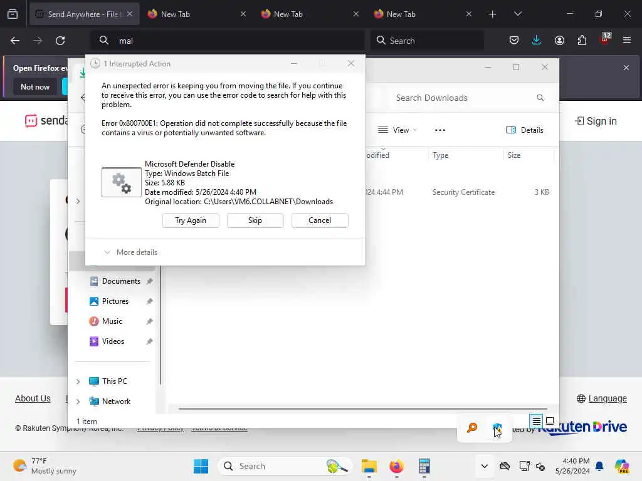
Task: Open the Firefox Downloads panel icon
Action: 537,40
